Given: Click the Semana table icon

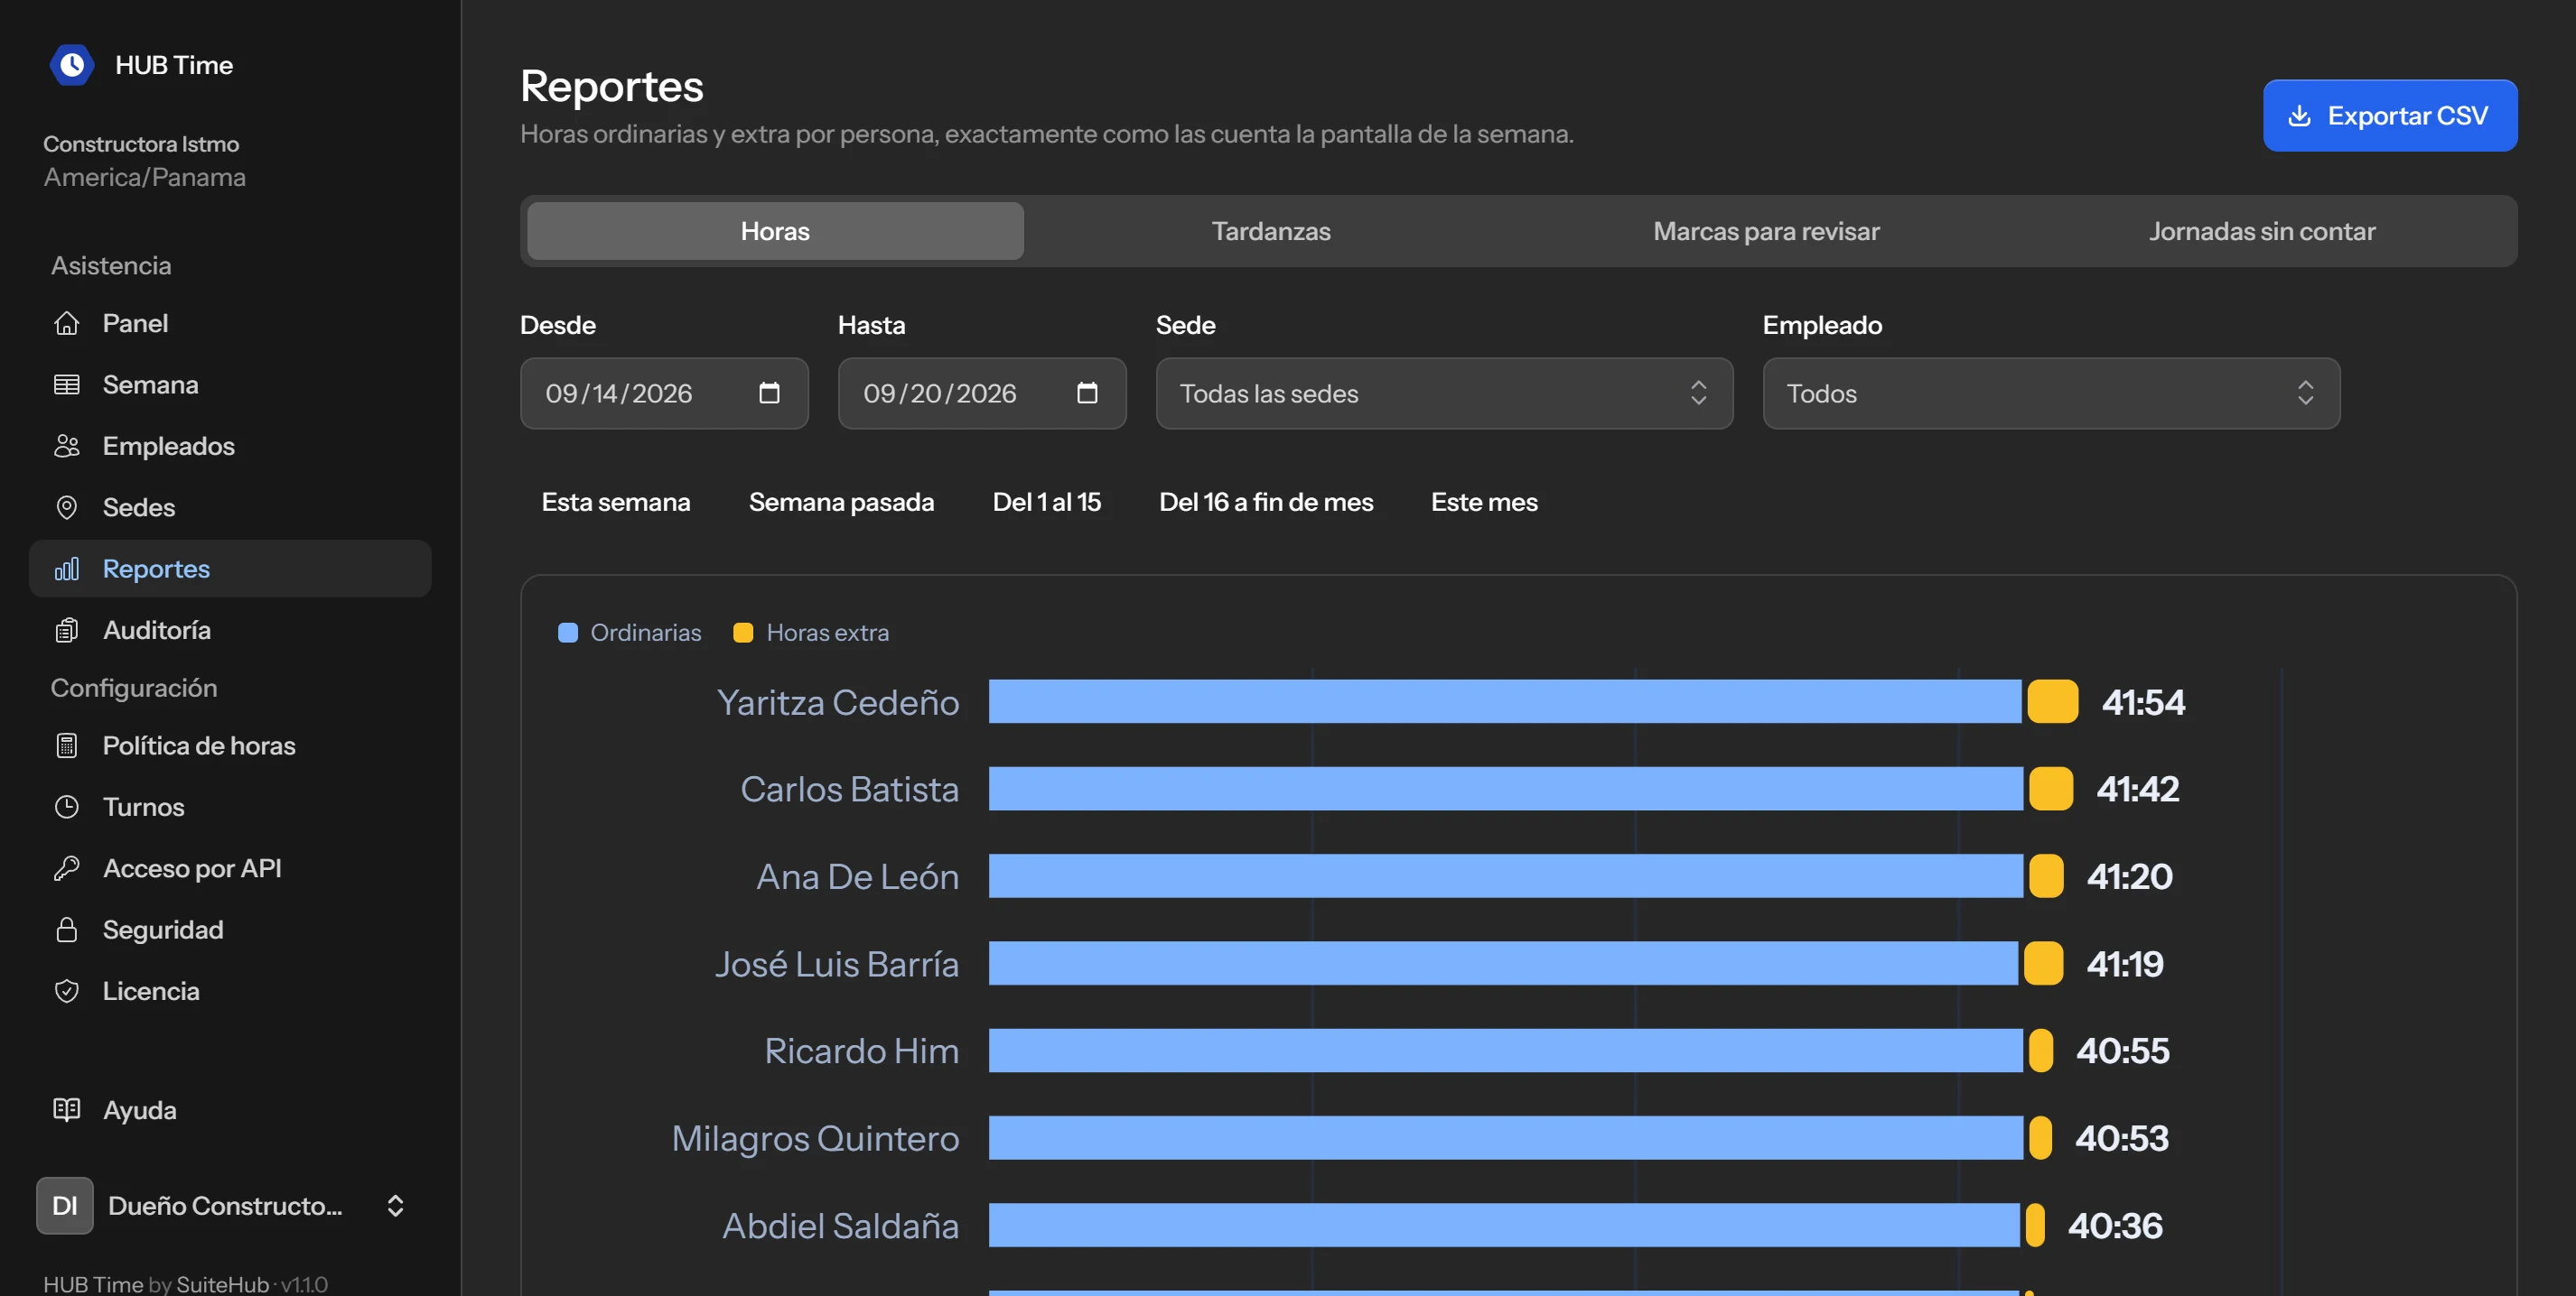Looking at the screenshot, I should (x=67, y=384).
